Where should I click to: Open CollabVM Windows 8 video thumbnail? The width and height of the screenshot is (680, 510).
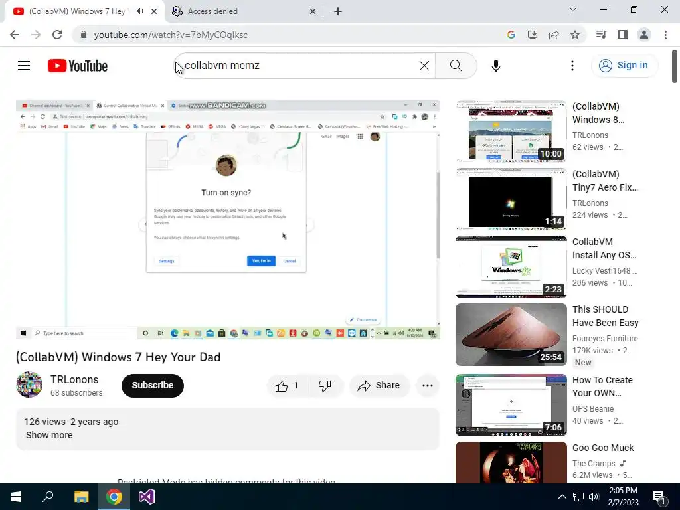(511, 131)
